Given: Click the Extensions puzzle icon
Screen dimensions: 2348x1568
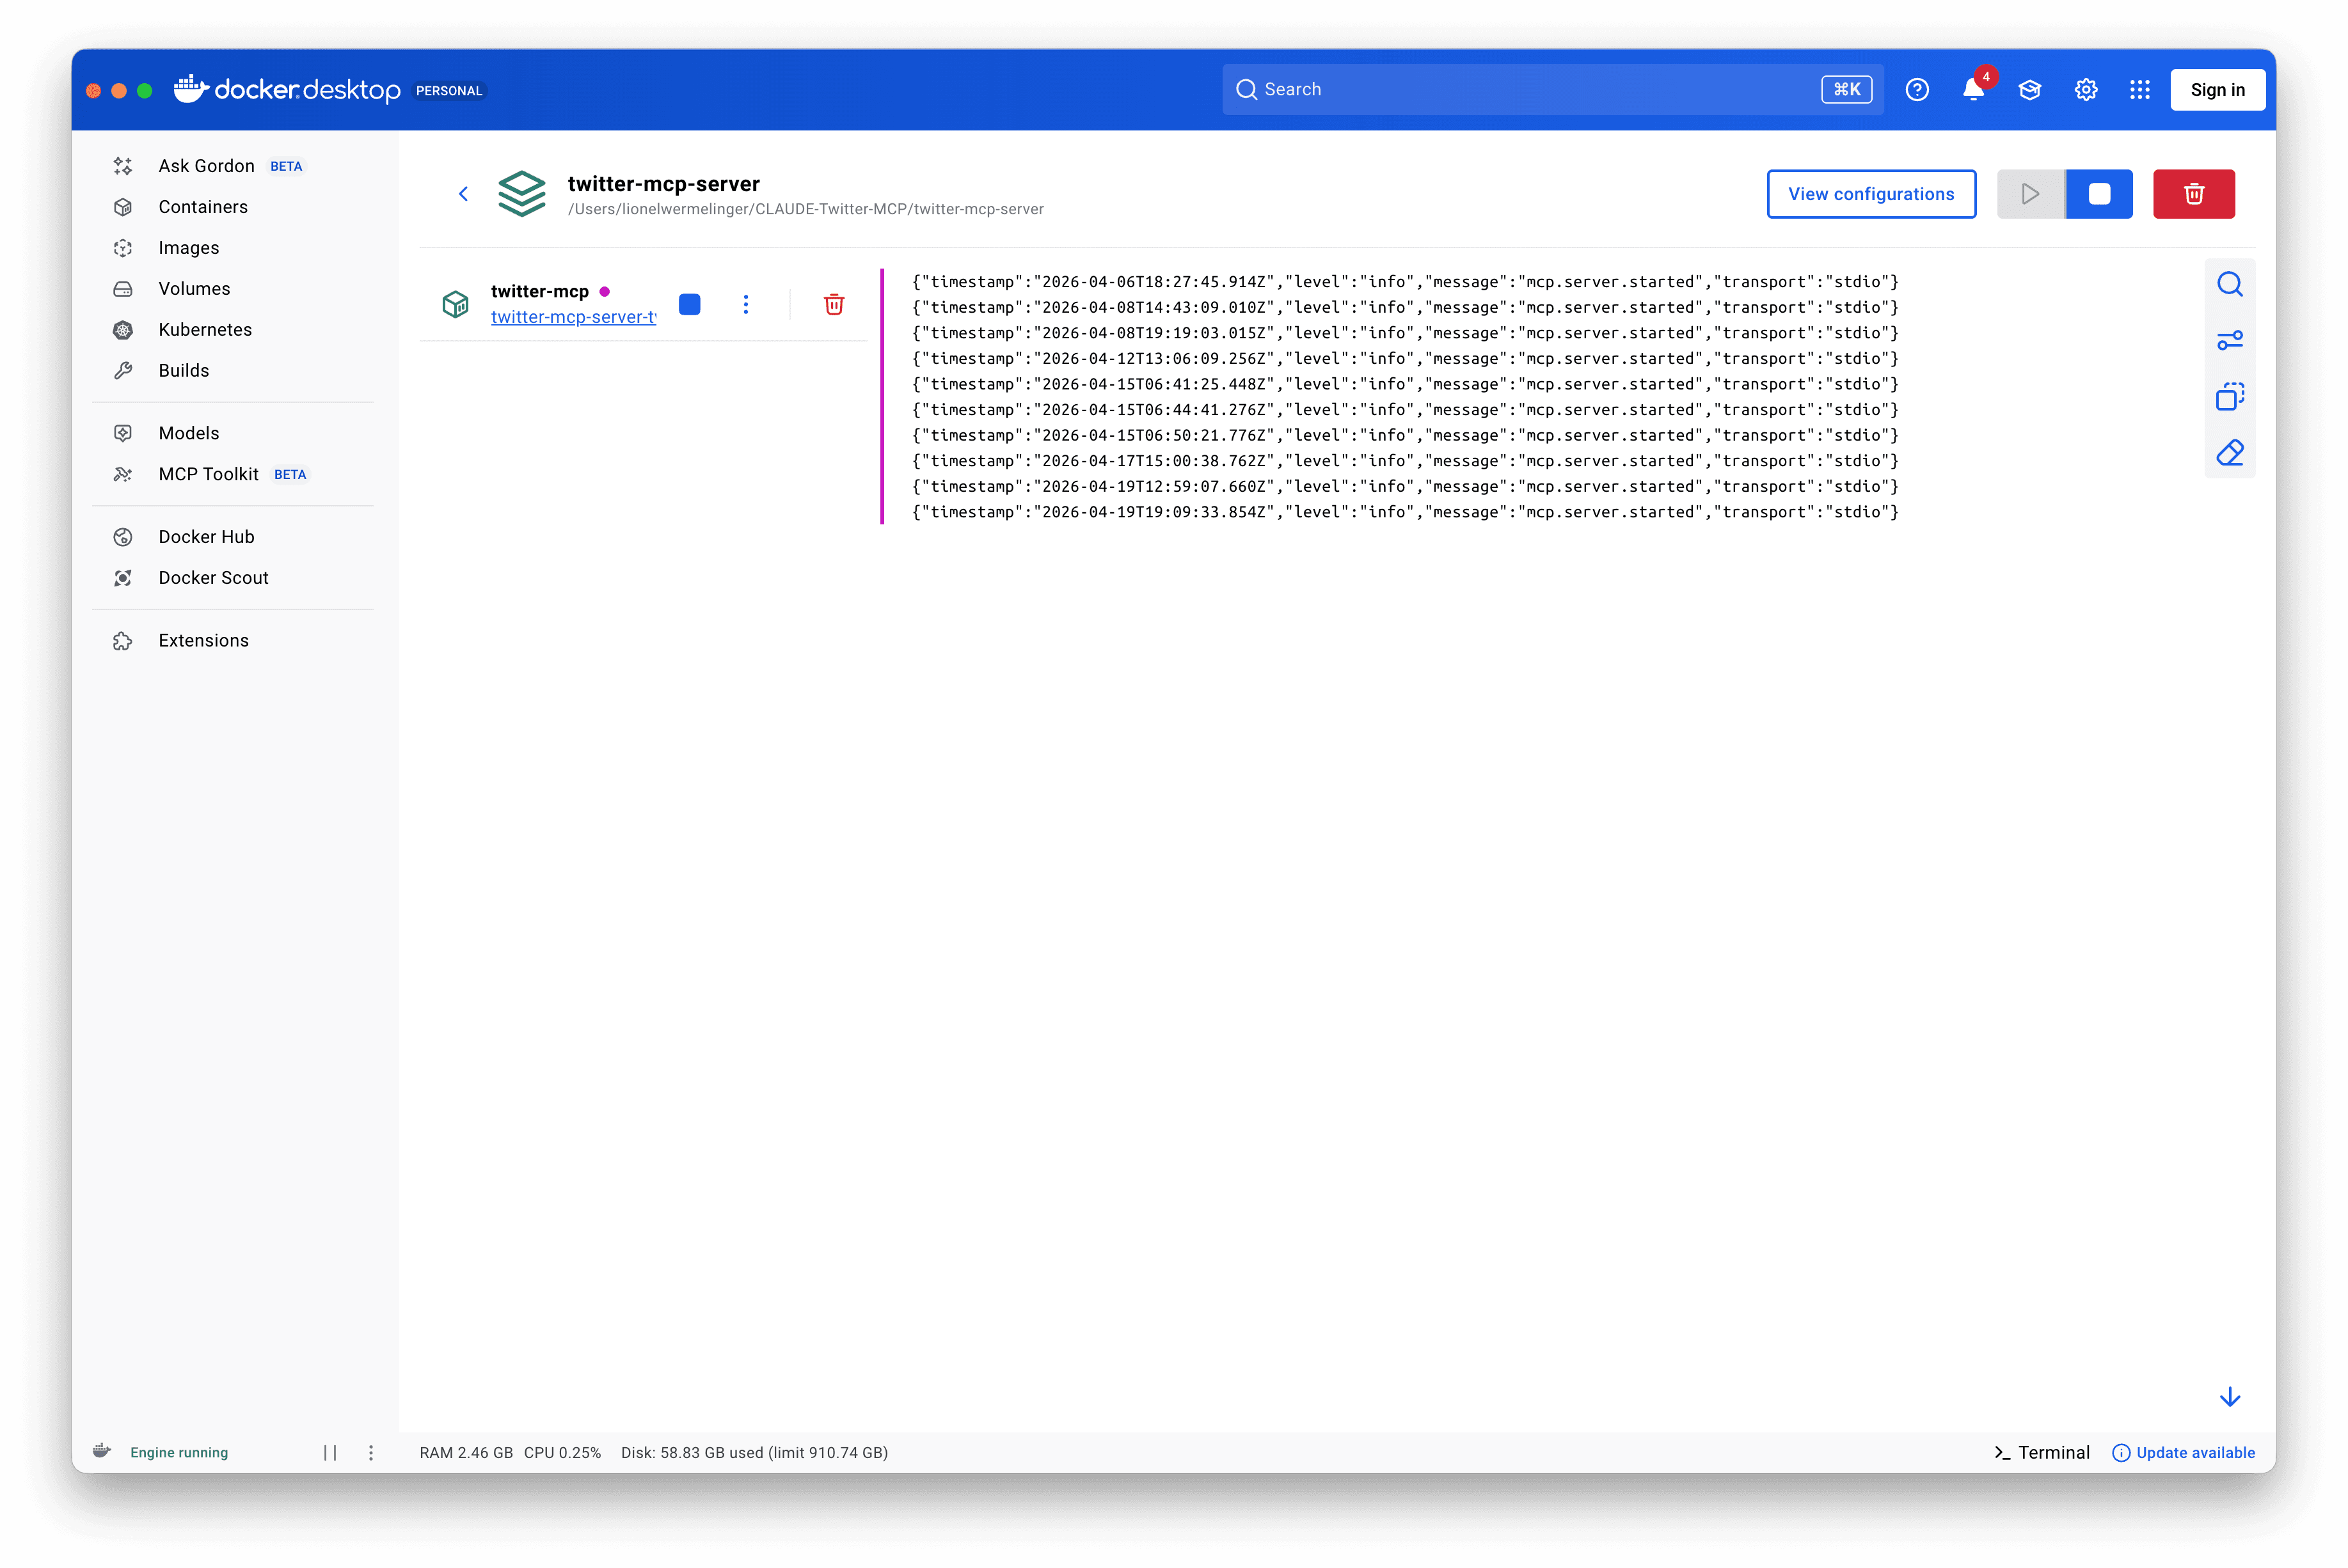Looking at the screenshot, I should coord(123,641).
